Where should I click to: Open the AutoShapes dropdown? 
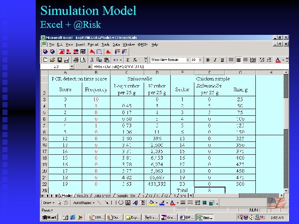(x=84, y=203)
